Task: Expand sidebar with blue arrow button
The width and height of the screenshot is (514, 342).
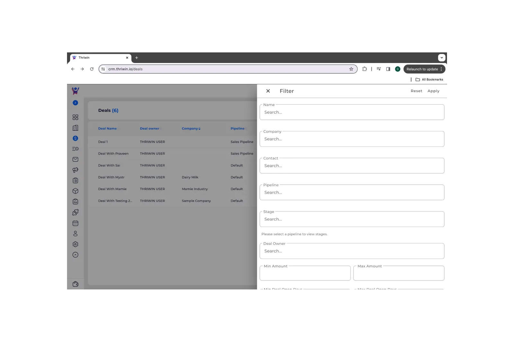Action: point(75,103)
